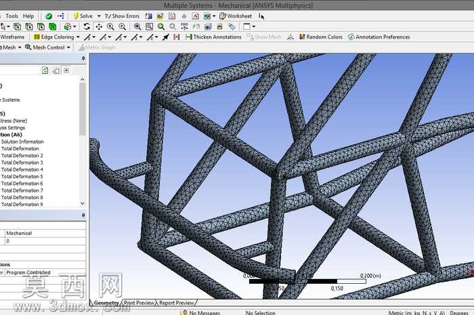Click the Zoom To Fit icon
Image resolution: width=474 pixels, height=315 pixels.
137,26
